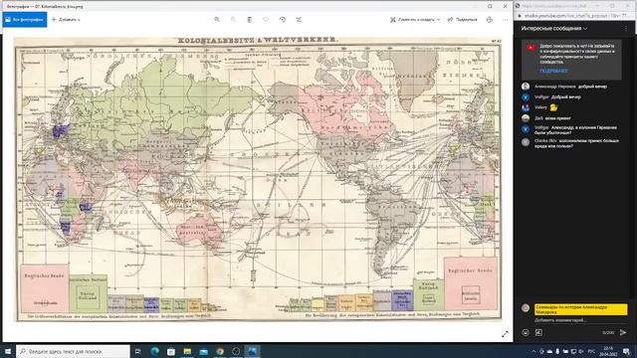Screen dimensions: 637x358
Task: Zoom in on the photo
Action: (x=217, y=20)
